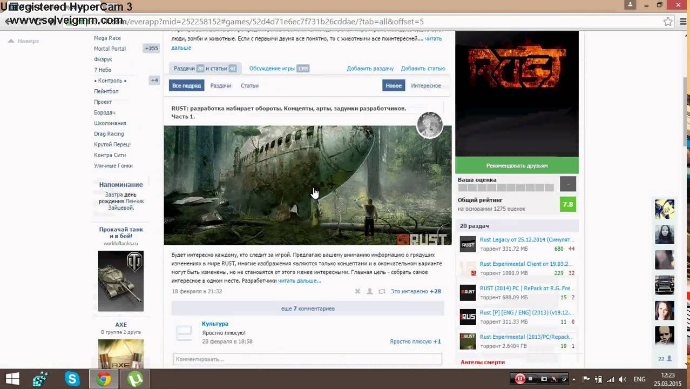Open Rust [P] [ENG / ENG] thumbnail
The width and height of the screenshot is (690, 389).
[468, 317]
